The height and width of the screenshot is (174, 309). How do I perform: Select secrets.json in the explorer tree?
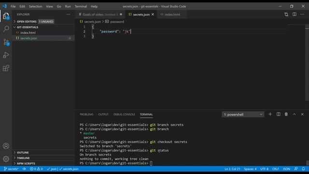[x=43, y=38]
